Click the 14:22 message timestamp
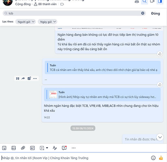 click(47, 117)
